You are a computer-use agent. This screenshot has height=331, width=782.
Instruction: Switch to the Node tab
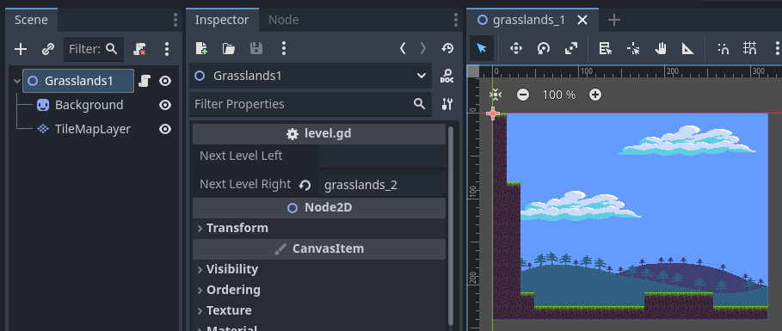tap(283, 20)
